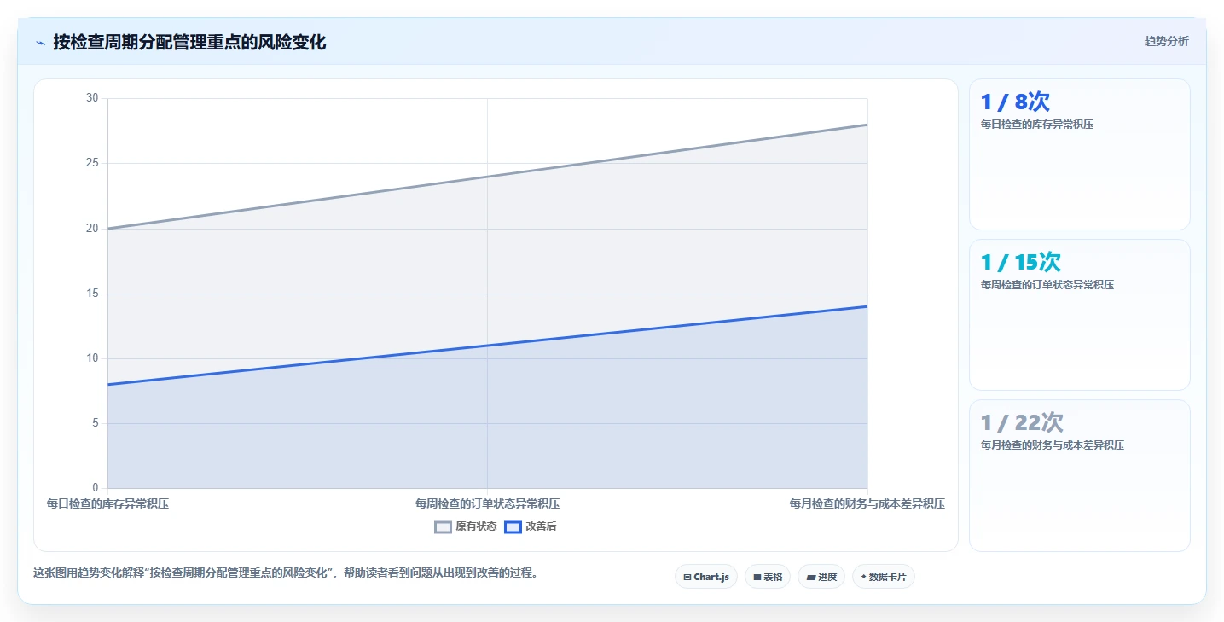Click the 进度 chip
The height and width of the screenshot is (622, 1224).
[x=821, y=577]
